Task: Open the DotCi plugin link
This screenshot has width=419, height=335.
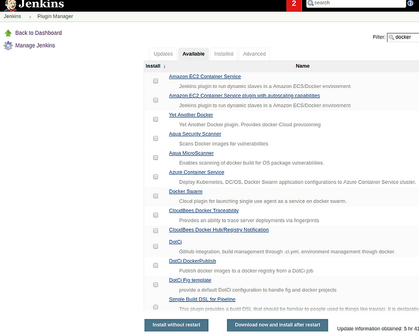Action: pyautogui.click(x=175, y=242)
